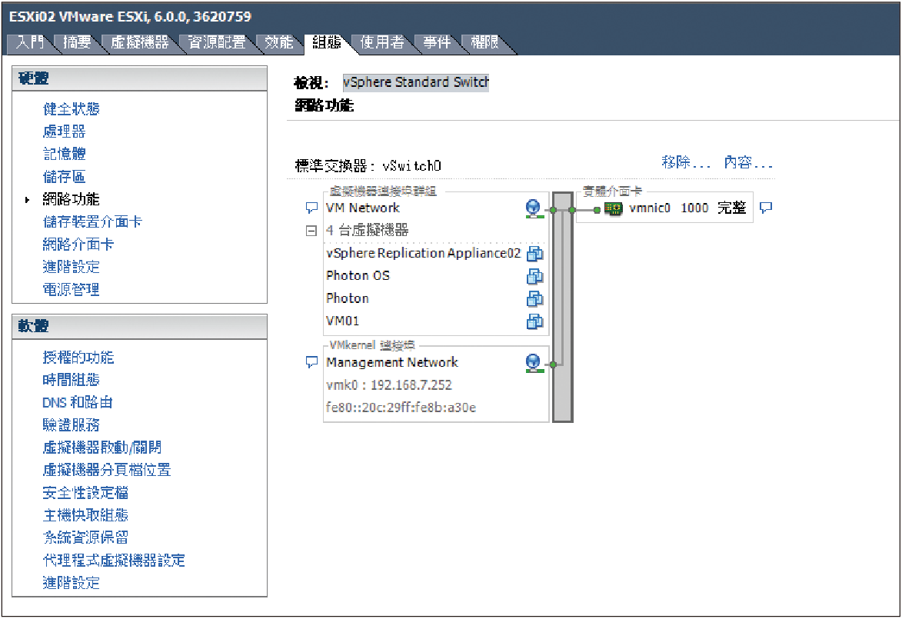Select vSphere Replication Appliance02 entry
This screenshot has width=902, height=619.
(424, 253)
